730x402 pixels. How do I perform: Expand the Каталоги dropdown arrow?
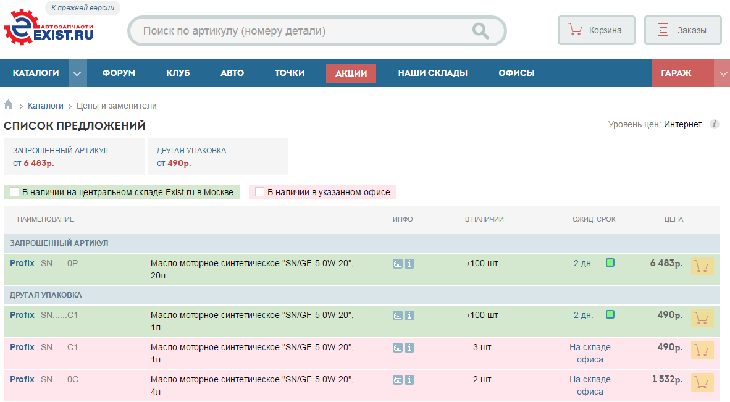[x=77, y=73]
